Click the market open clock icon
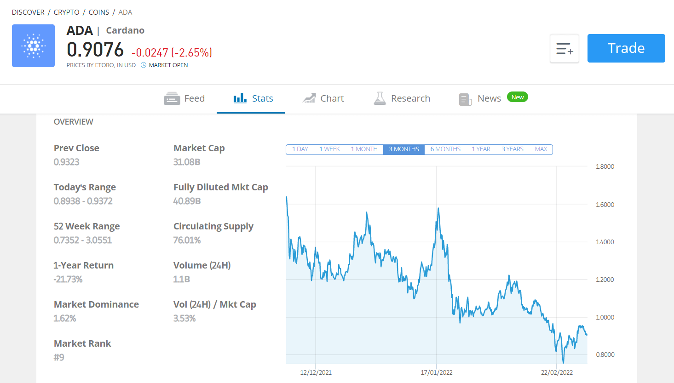Image resolution: width=674 pixels, height=383 pixels. click(x=144, y=65)
